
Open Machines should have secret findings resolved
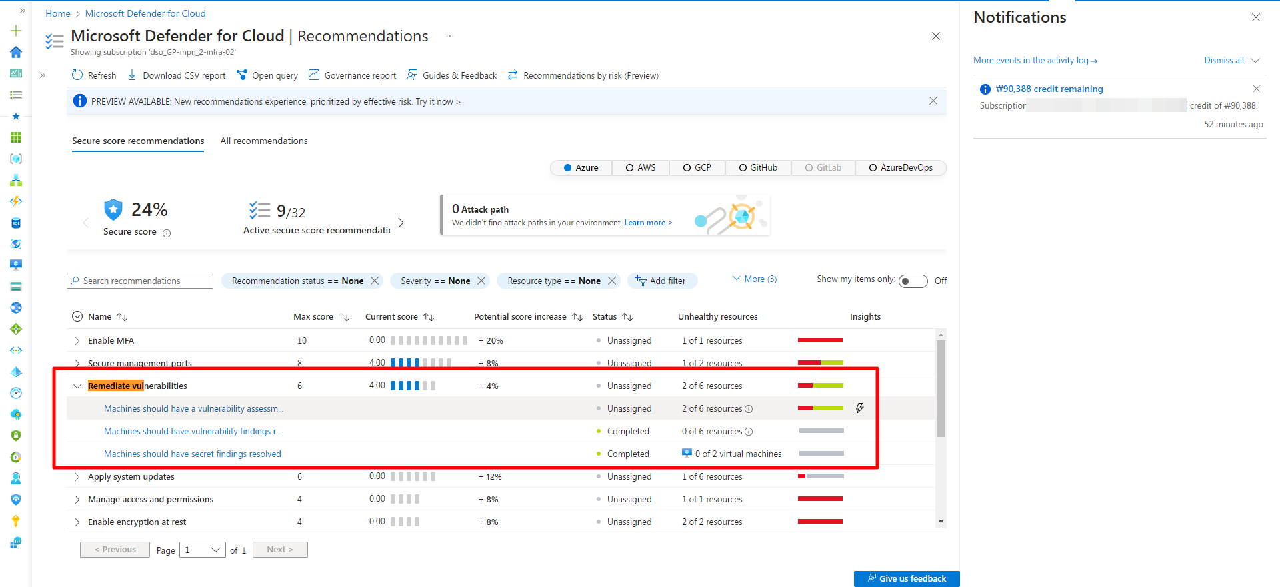pyautogui.click(x=193, y=454)
